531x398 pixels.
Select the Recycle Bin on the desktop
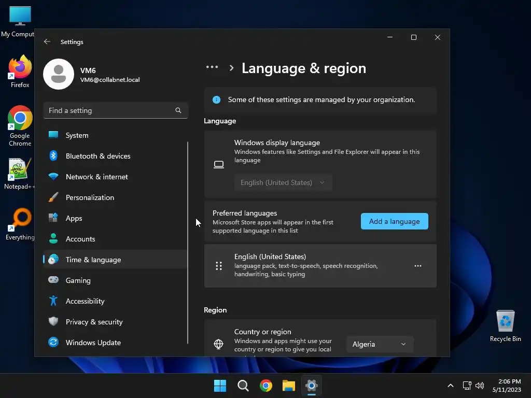pyautogui.click(x=505, y=326)
